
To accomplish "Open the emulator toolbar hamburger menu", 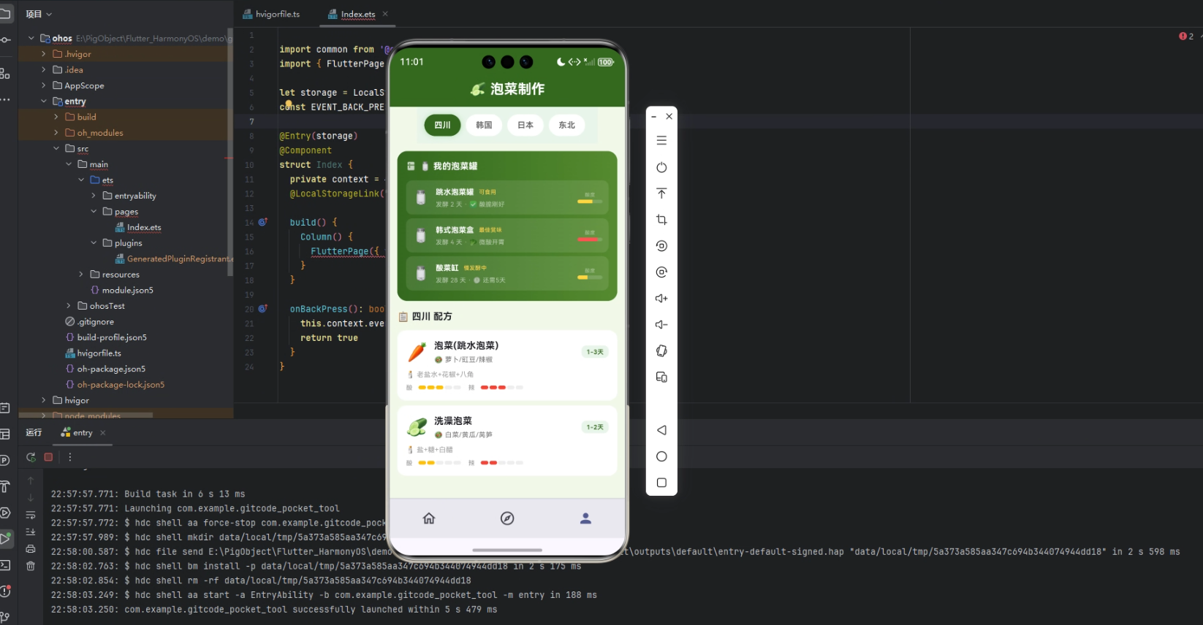I will [661, 141].
